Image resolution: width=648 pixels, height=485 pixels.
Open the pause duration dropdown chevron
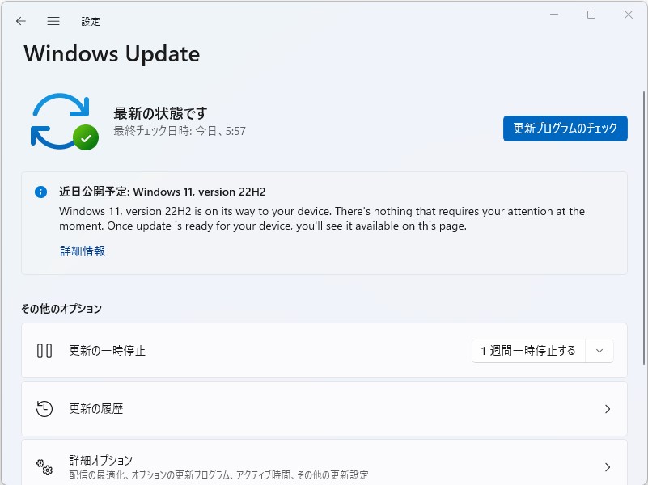tap(599, 350)
